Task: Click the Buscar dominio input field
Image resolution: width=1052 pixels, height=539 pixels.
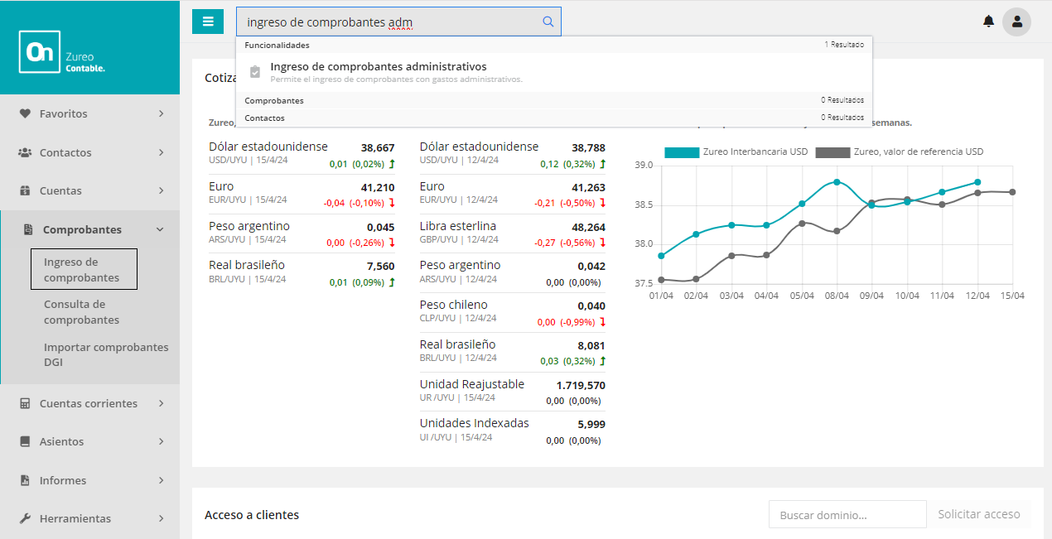Action: coord(847,514)
